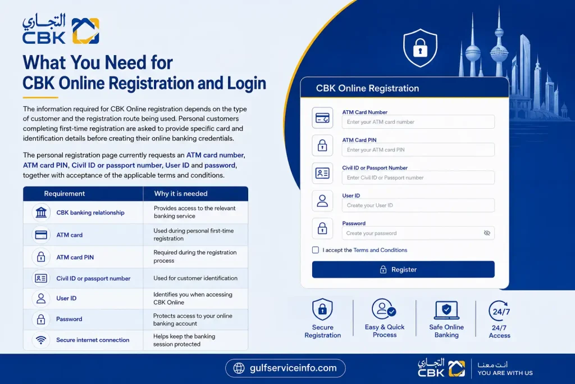Toggle password visibility eye icon
Image resolution: width=575 pixels, height=384 pixels.
487,233
